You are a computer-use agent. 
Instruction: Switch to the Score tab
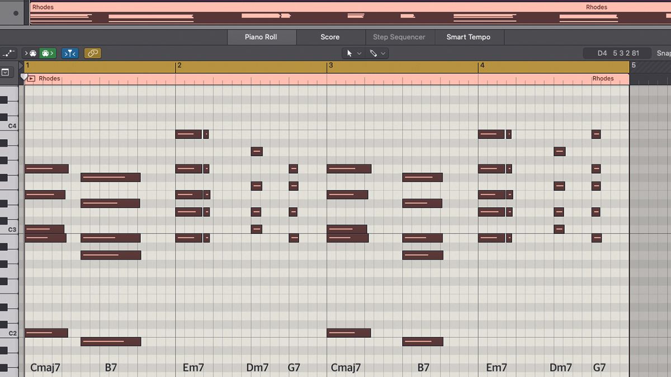point(330,37)
